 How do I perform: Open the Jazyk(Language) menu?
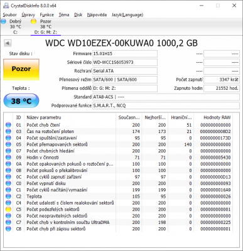[127, 15]
